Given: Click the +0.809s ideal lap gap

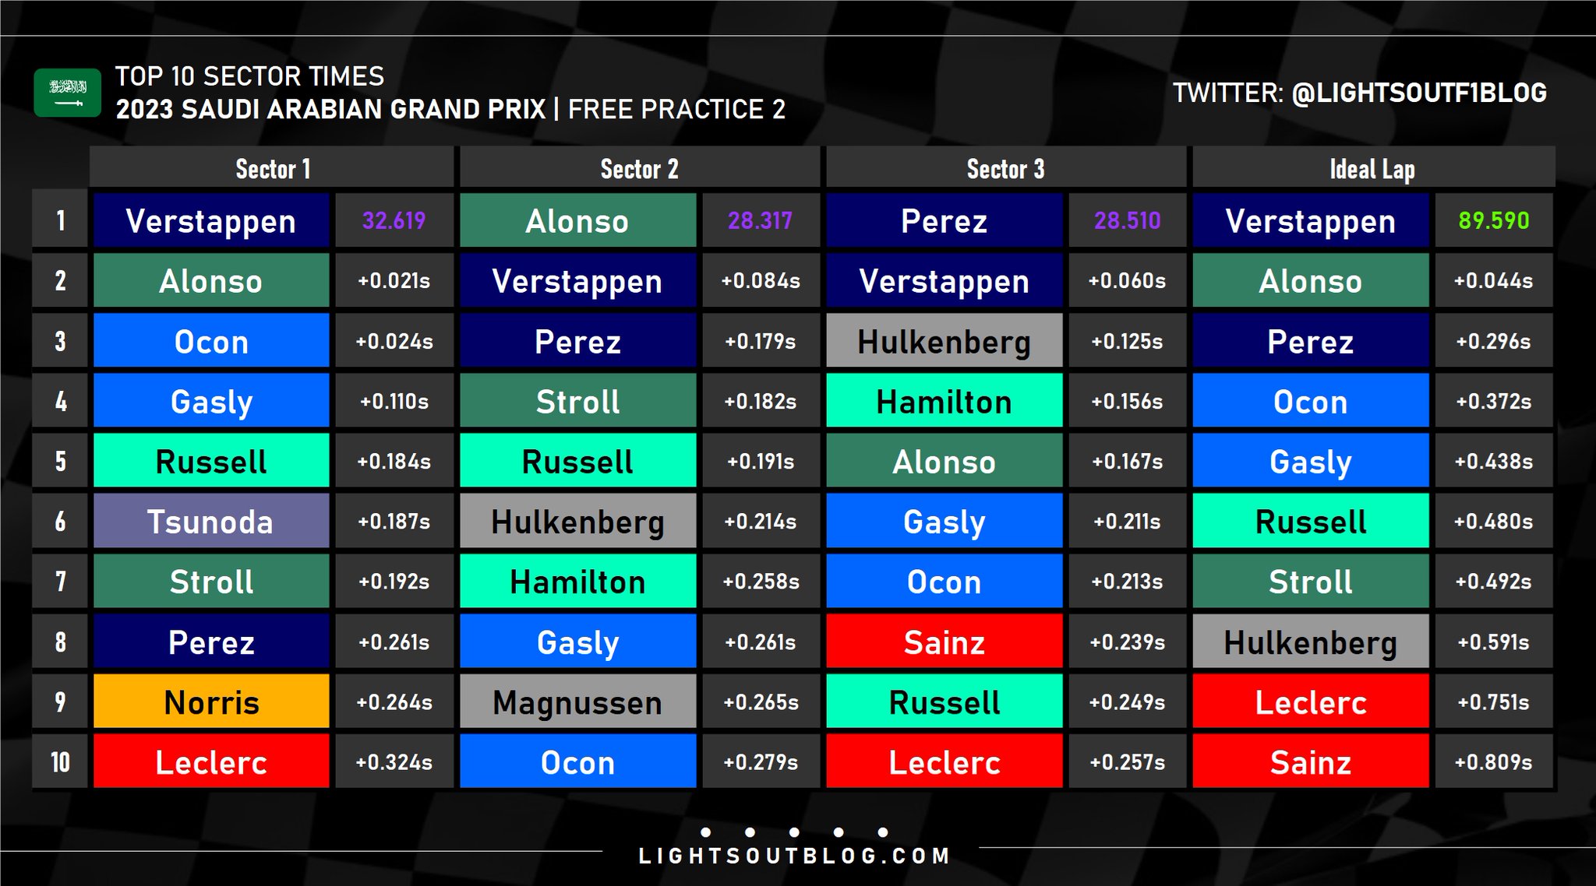Looking at the screenshot, I should point(1493,762).
